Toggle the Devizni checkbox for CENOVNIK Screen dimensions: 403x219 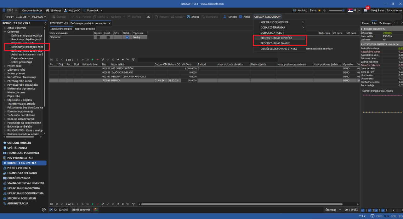click(x=98, y=37)
